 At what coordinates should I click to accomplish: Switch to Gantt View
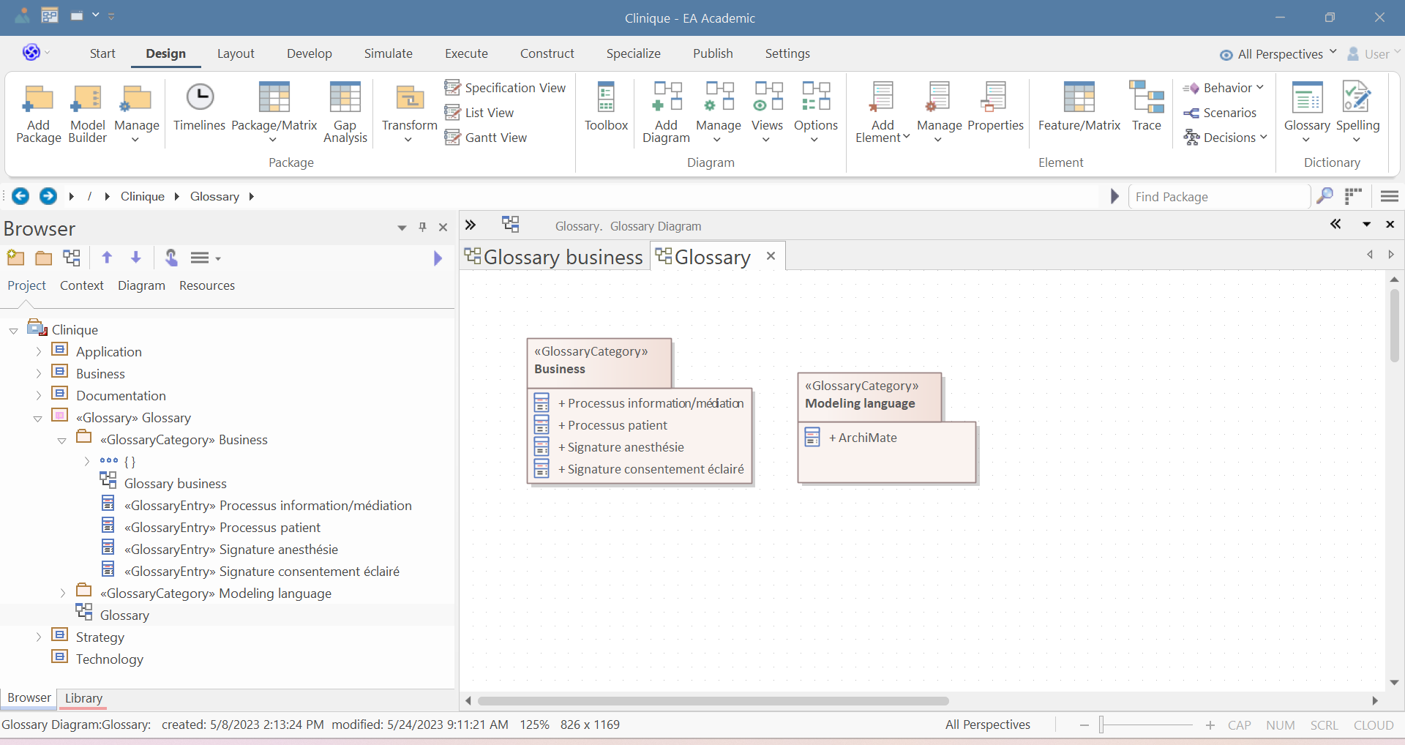tap(486, 138)
